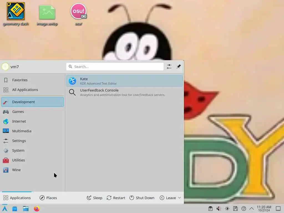The width and height of the screenshot is (284, 213).
Task: Show All Applications
Action: click(32, 90)
